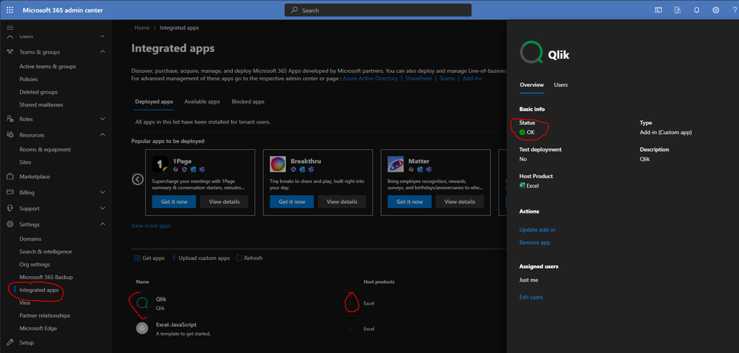The width and height of the screenshot is (739, 353).
Task: Open Cloud Shell icon in header
Action: [659, 10]
